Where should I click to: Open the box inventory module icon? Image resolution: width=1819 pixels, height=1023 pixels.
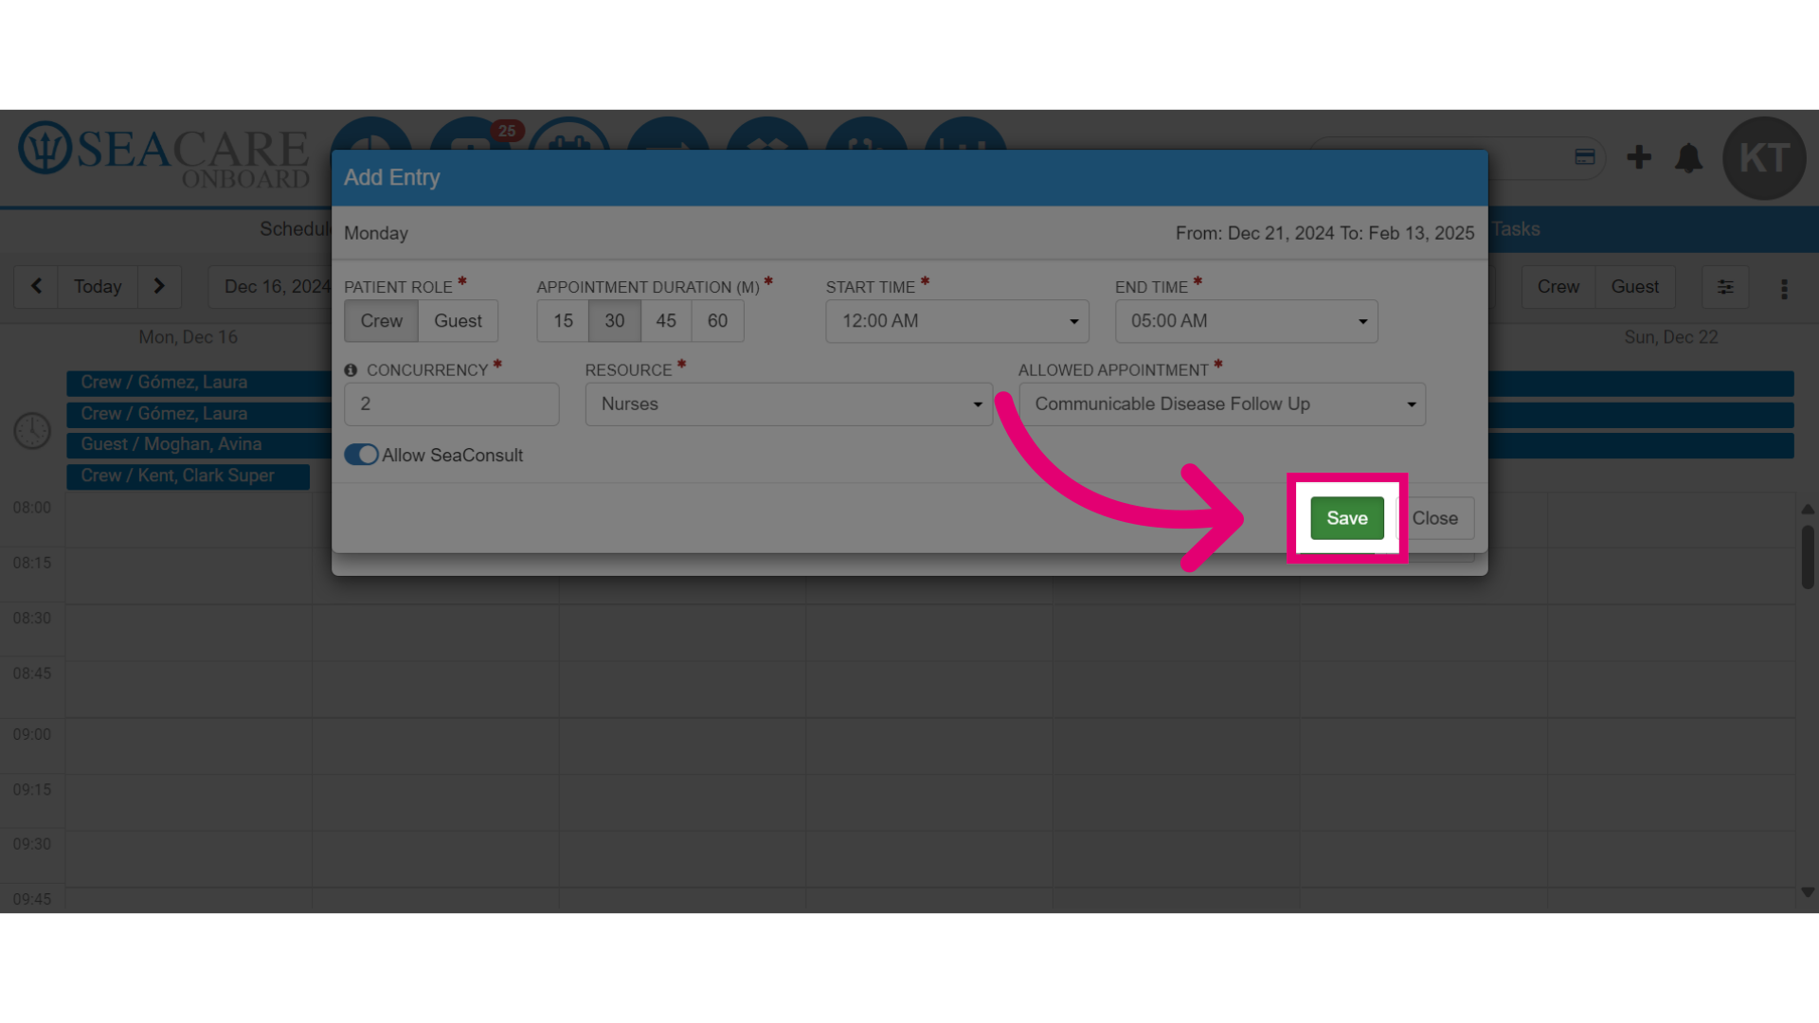tap(767, 134)
